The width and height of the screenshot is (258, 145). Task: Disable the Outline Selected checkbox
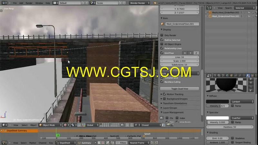(162, 40)
